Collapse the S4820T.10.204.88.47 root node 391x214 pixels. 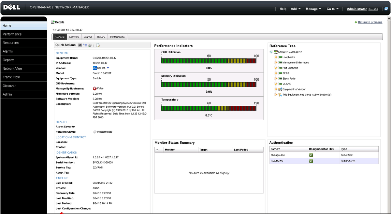point(271,51)
